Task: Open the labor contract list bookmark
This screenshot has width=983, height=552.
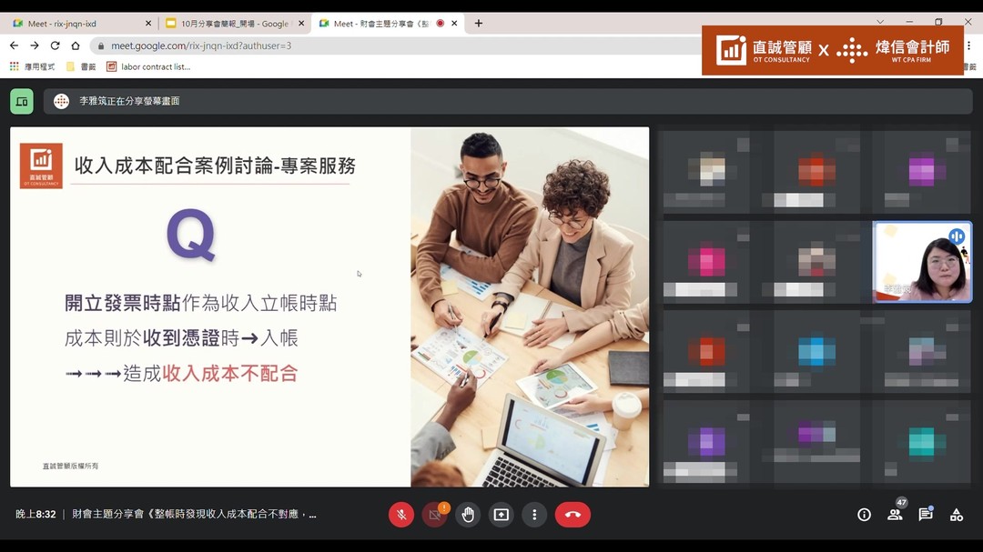Action: pyautogui.click(x=148, y=66)
